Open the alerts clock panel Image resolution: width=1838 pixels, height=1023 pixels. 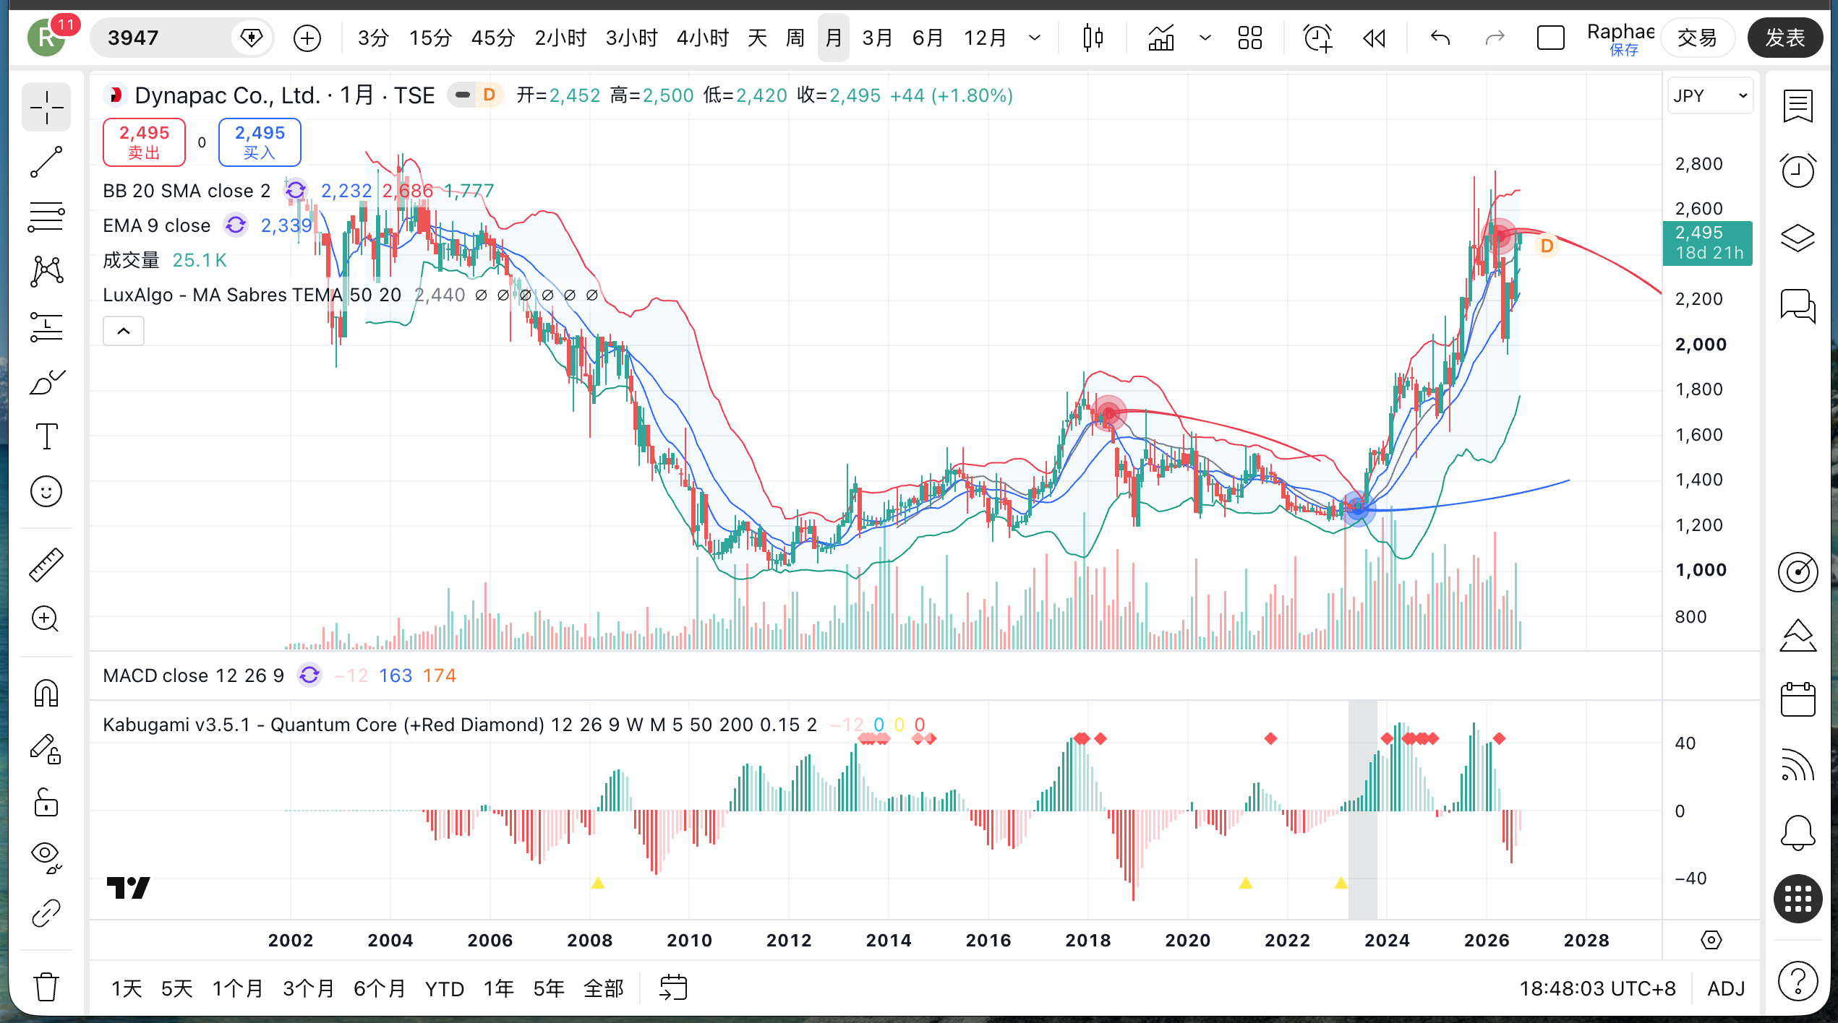point(1798,171)
